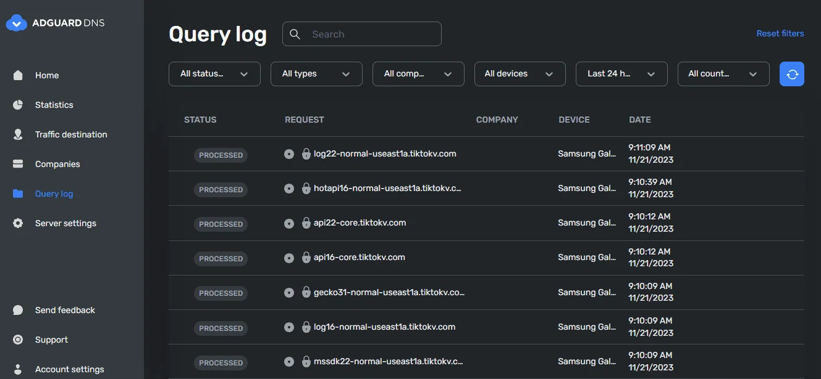The width and height of the screenshot is (821, 379).
Task: Go to Home in the sidebar
Action: point(47,75)
